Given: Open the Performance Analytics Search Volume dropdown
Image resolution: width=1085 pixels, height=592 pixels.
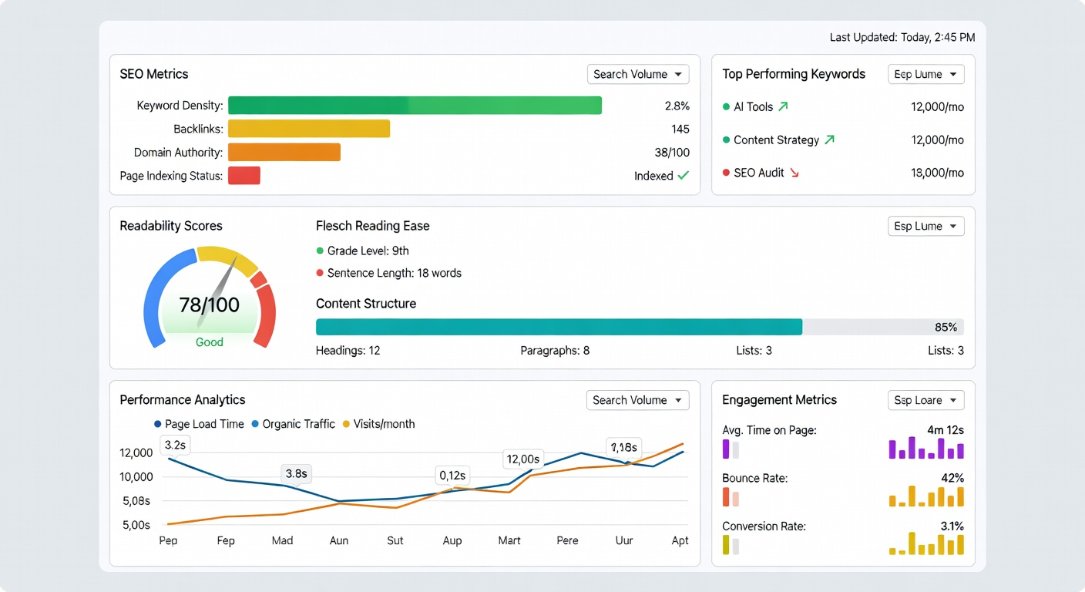Looking at the screenshot, I should pyautogui.click(x=638, y=400).
